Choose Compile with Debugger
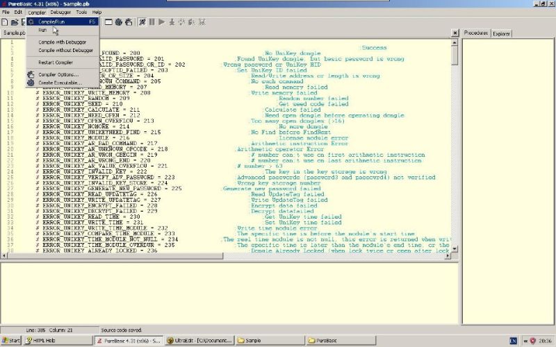The image size is (556, 347). (x=63, y=42)
